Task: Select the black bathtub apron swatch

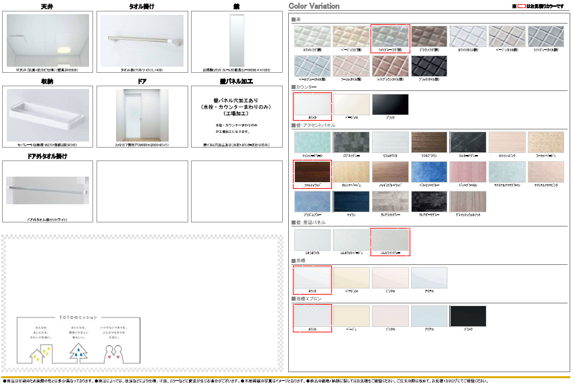Action: point(468,316)
